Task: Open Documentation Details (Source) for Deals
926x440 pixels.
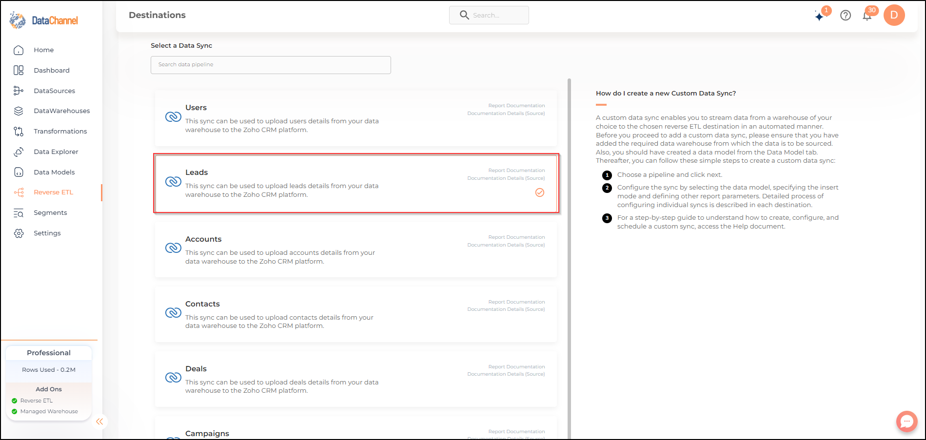Action: tap(506, 374)
